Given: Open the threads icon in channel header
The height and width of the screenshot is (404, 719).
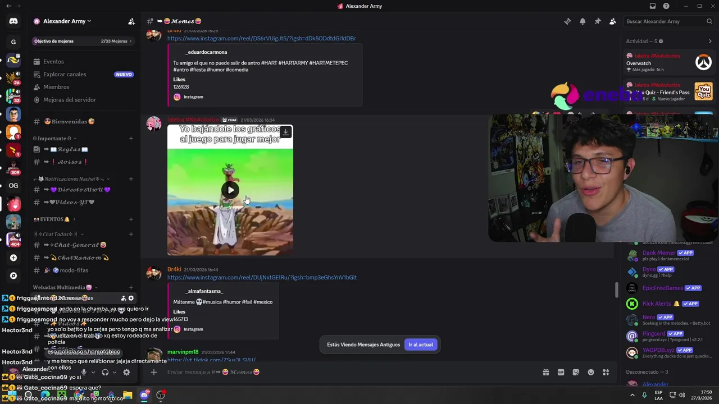Looking at the screenshot, I should (x=567, y=21).
